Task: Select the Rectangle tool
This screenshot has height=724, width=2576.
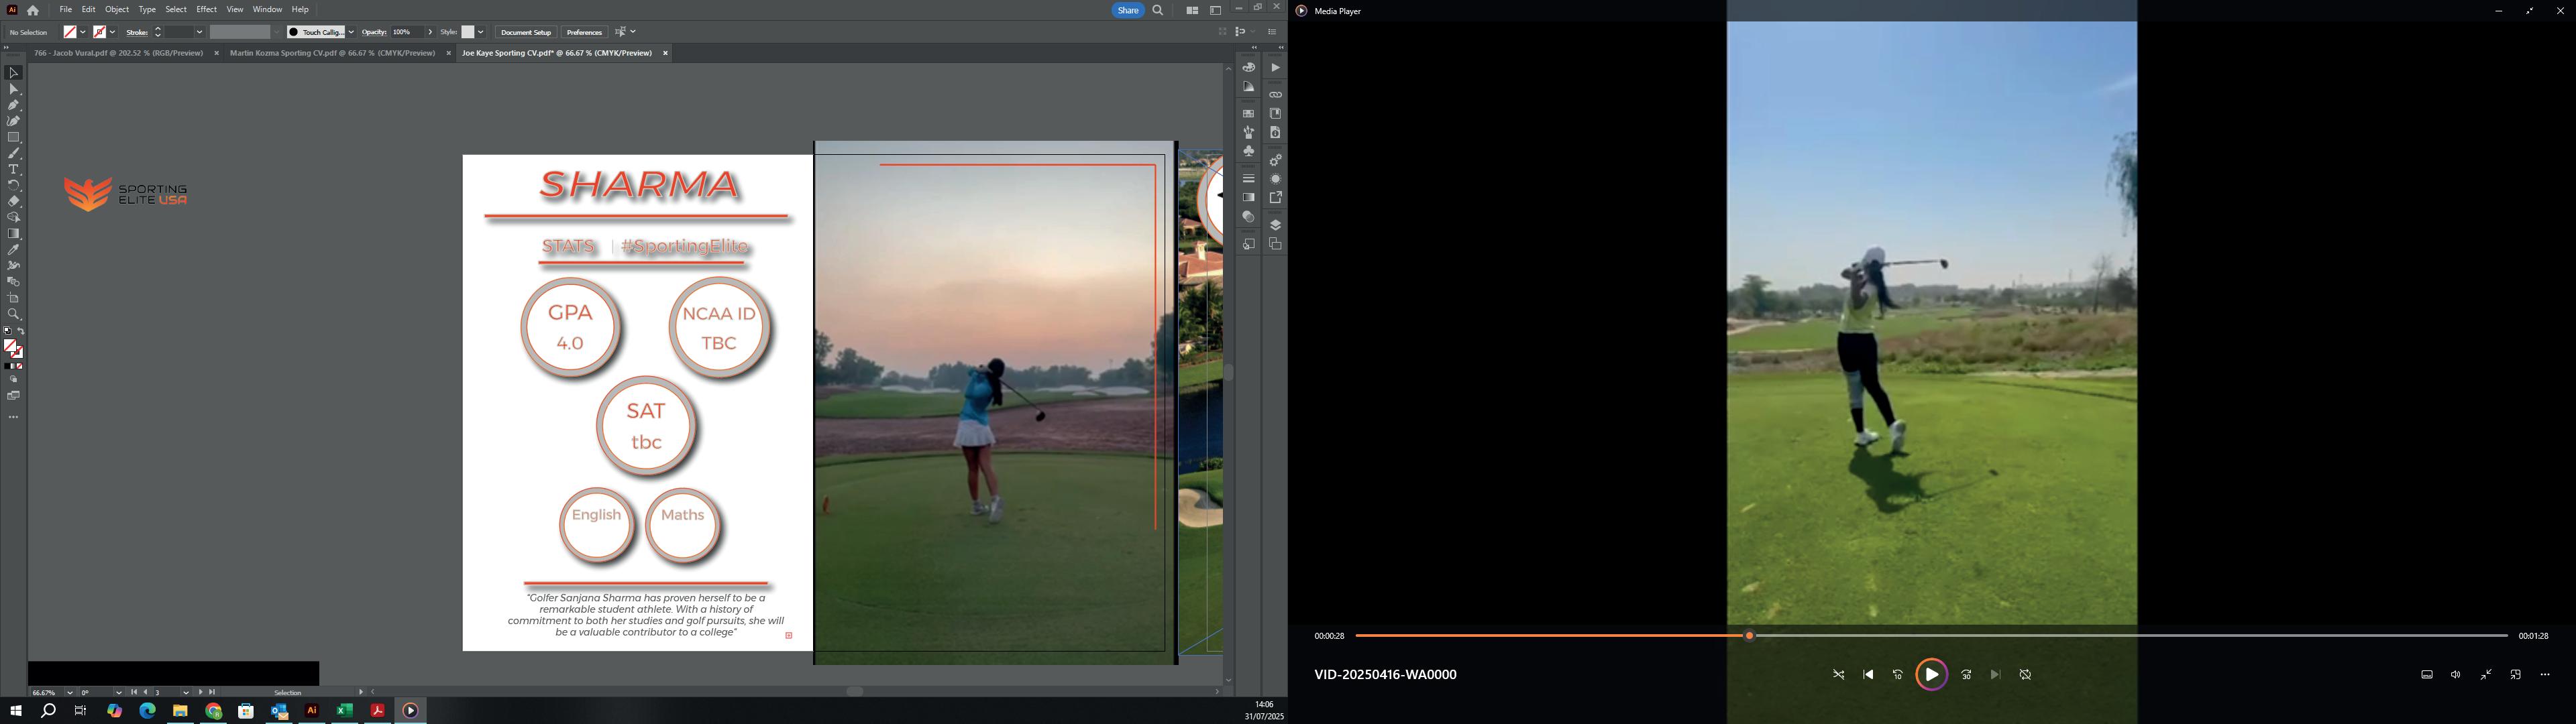Action: 14,137
